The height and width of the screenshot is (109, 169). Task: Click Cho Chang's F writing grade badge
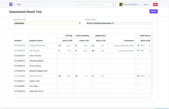[59, 51]
